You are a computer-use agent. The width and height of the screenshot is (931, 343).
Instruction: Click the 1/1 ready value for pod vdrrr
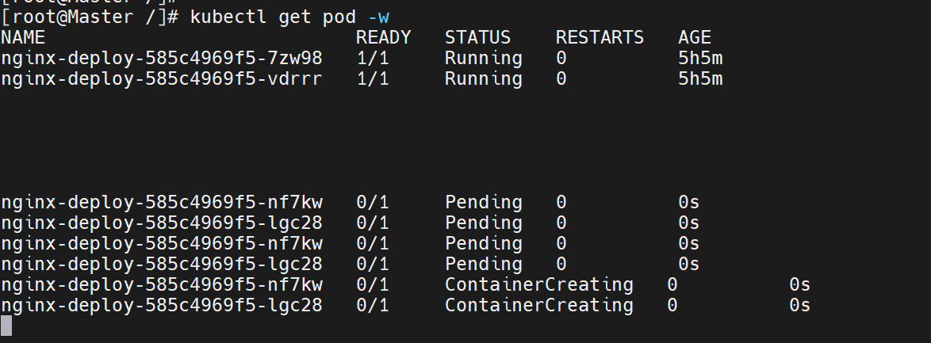pyautogui.click(x=373, y=78)
